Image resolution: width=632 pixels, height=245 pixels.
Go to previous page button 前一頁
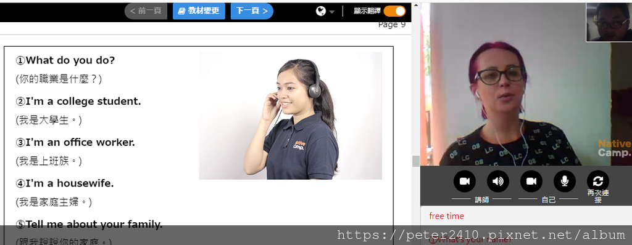(x=146, y=11)
